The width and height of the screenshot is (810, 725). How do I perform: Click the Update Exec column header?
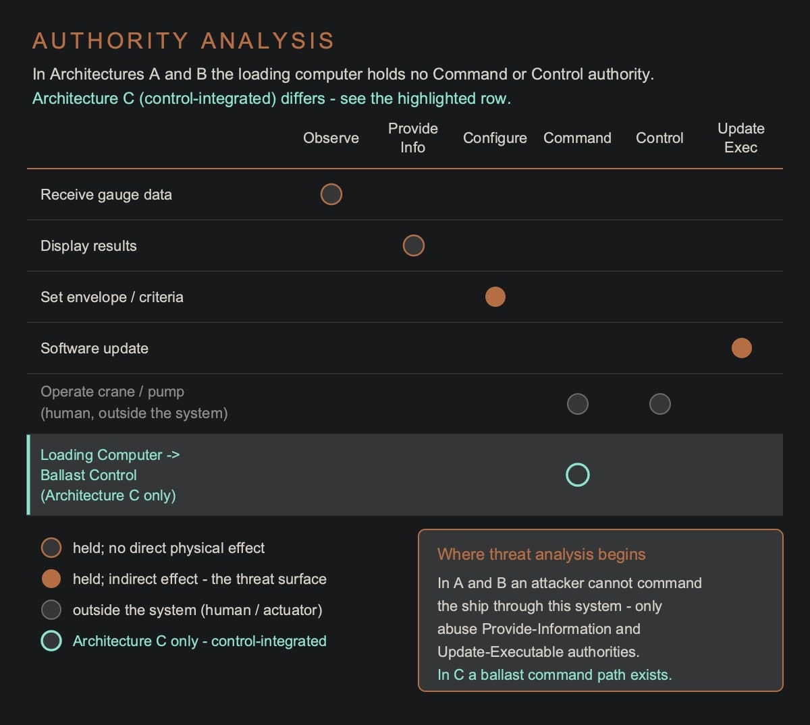(x=741, y=138)
